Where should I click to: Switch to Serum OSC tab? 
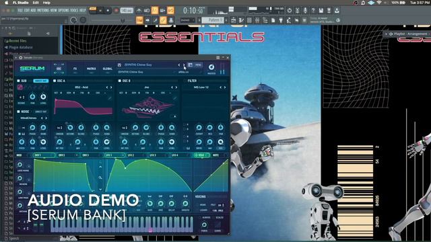59,69
